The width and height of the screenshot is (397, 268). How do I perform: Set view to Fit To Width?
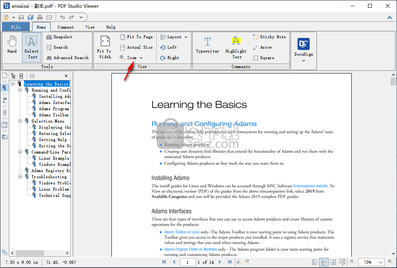click(104, 47)
